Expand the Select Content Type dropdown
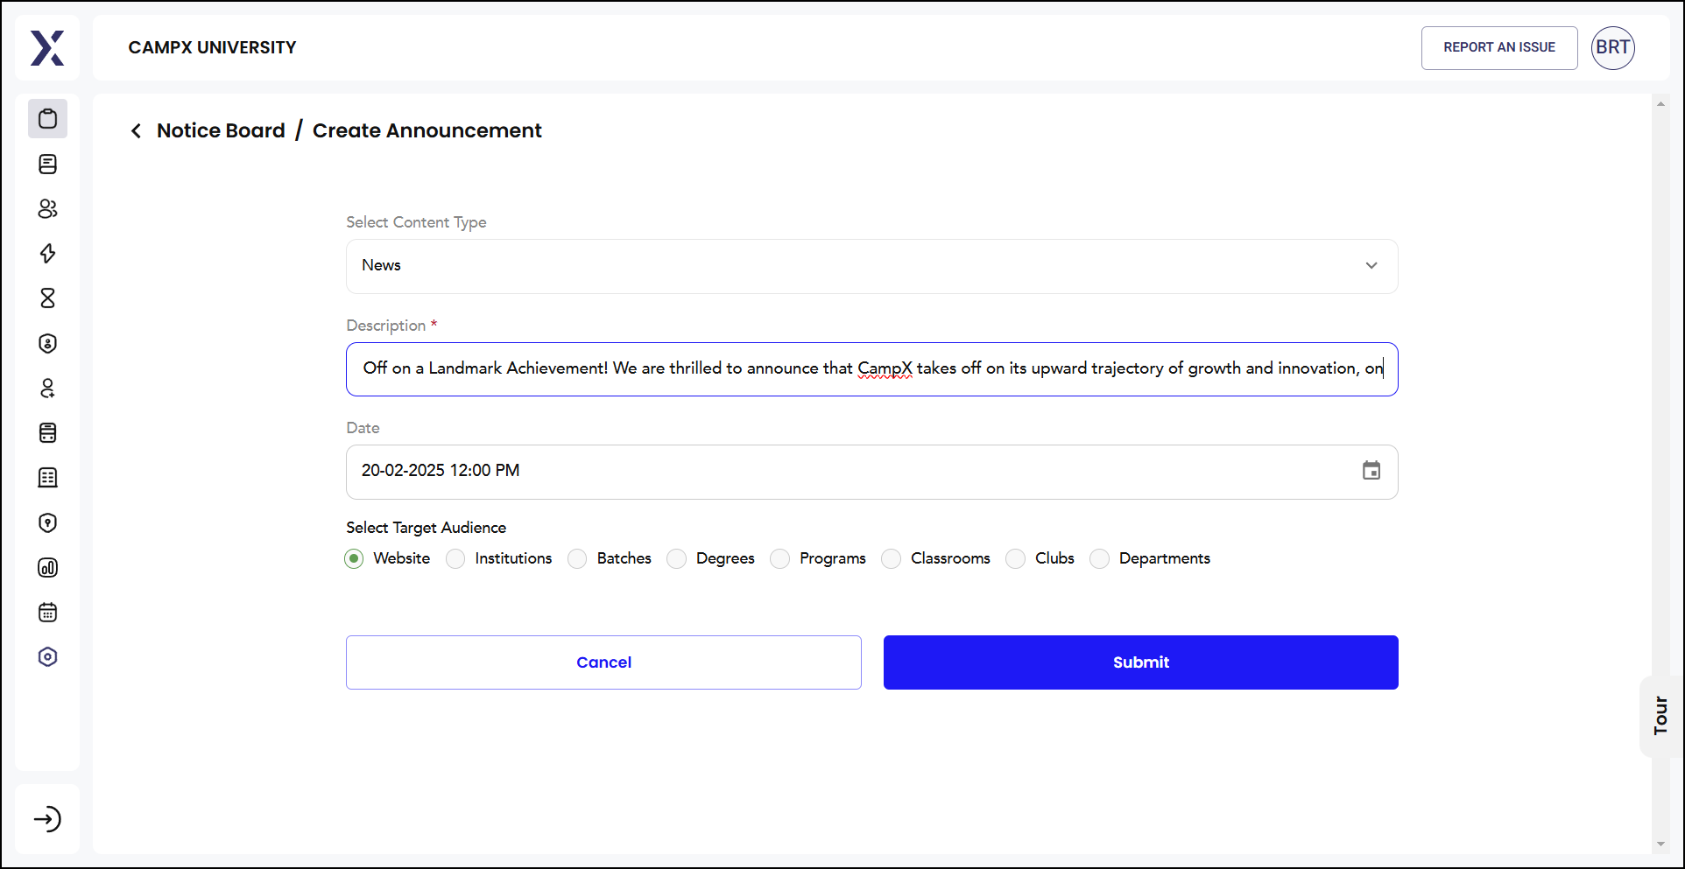1685x869 pixels. click(x=871, y=266)
